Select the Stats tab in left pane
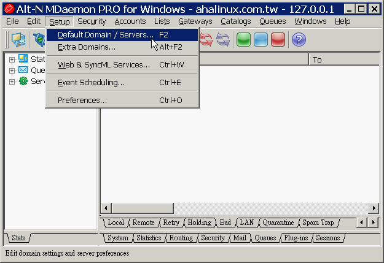 [18, 238]
